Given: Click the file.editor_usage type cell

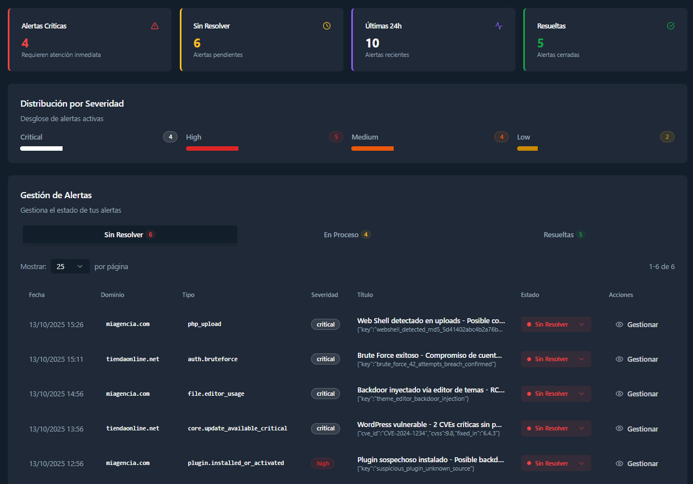Looking at the screenshot, I should 216,394.
